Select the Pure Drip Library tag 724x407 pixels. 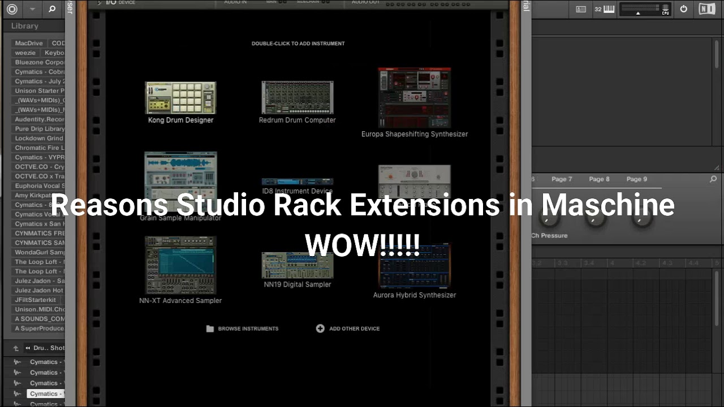[x=39, y=129]
